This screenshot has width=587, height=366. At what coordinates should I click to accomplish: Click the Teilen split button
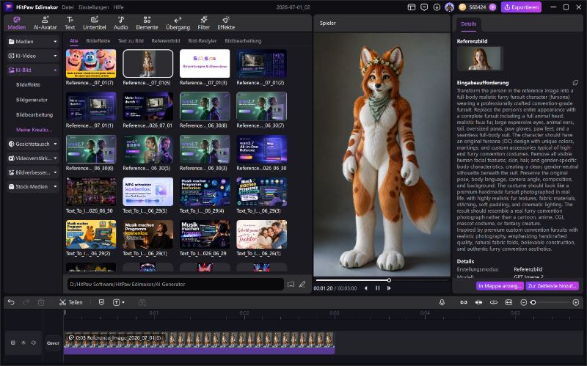tap(70, 302)
